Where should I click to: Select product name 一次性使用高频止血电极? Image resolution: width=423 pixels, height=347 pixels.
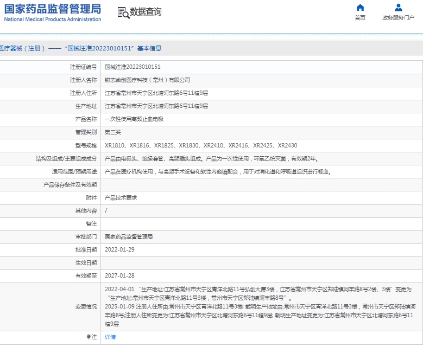134,119
